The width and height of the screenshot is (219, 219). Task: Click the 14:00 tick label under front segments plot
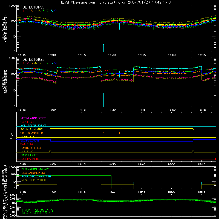click(x=52, y=55)
